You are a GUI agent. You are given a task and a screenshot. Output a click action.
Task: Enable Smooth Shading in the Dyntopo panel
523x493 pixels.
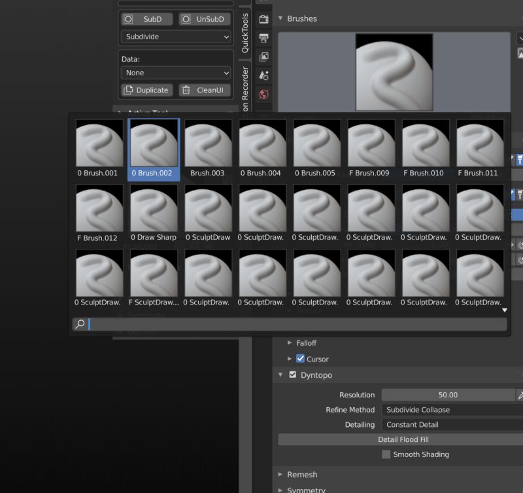386,454
